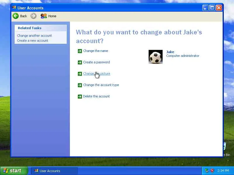
Task: Select Create a new account in Related Tasks
Action: tap(32, 41)
